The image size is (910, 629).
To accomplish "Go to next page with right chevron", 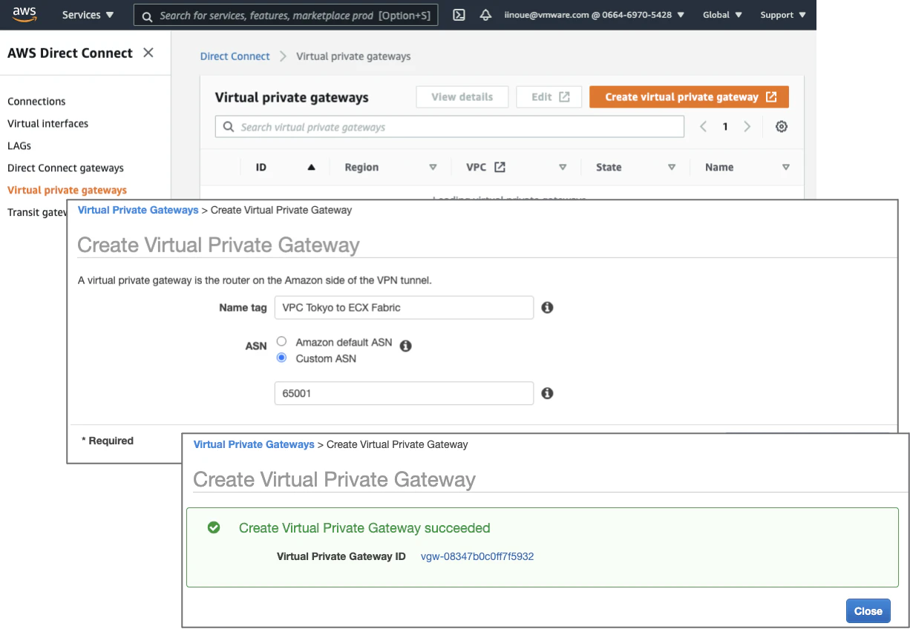I will 747,127.
